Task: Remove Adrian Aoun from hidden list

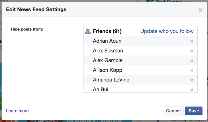Action: pos(191,41)
